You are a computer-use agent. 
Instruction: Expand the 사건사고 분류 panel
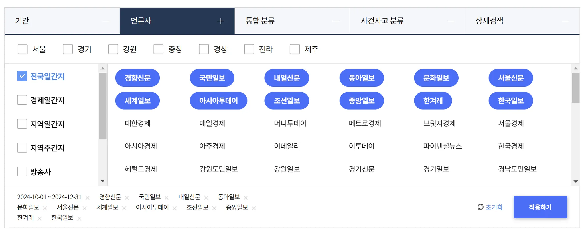pos(451,21)
